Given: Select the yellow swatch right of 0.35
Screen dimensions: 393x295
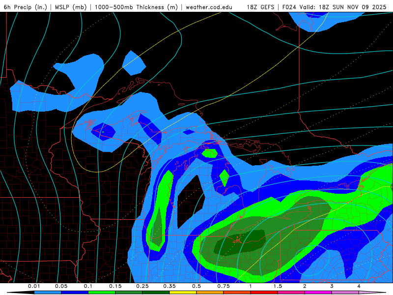Looking at the screenshot, I should (x=183, y=293).
